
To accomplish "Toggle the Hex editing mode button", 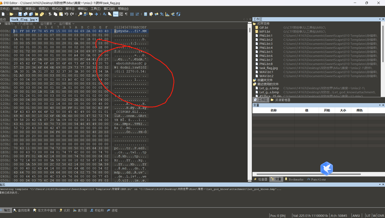I will click(x=115, y=14).
